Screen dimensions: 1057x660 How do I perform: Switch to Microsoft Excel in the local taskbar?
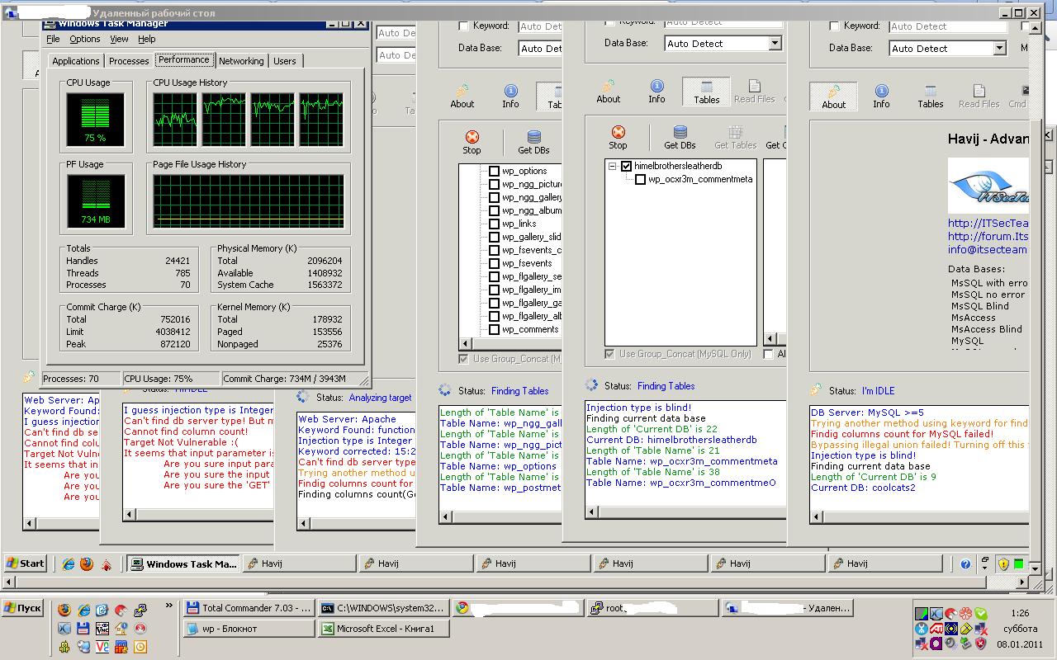tap(385, 629)
